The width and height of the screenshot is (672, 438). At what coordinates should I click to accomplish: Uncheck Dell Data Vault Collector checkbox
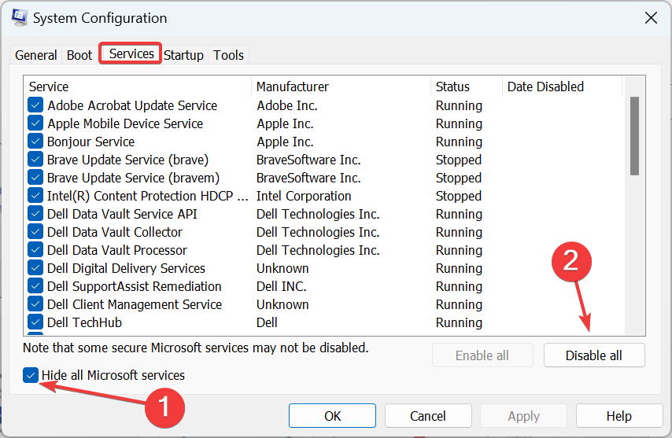pyautogui.click(x=35, y=232)
